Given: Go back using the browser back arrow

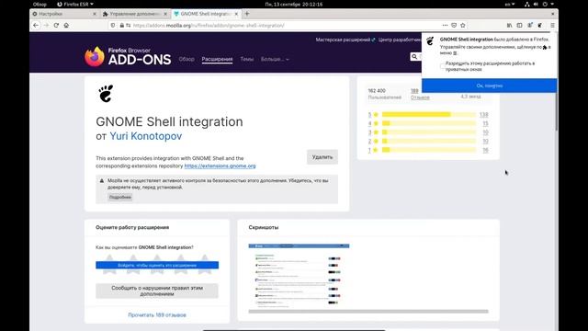Looking at the screenshot, I should (36, 25).
